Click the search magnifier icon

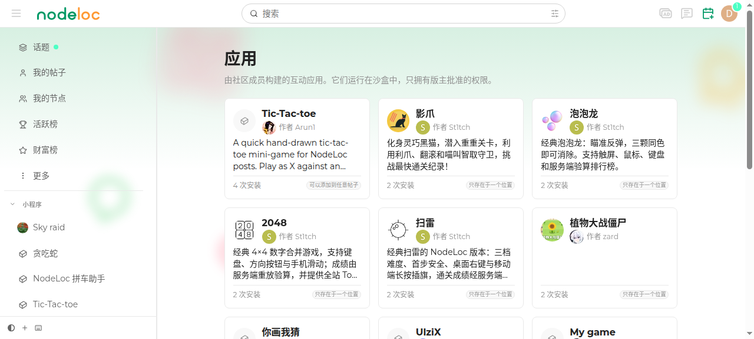[x=254, y=14]
